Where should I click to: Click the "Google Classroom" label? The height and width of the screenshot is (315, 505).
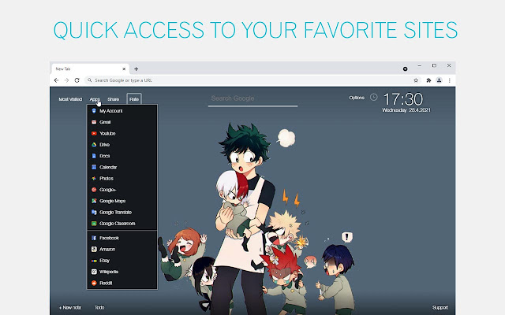pyautogui.click(x=118, y=224)
